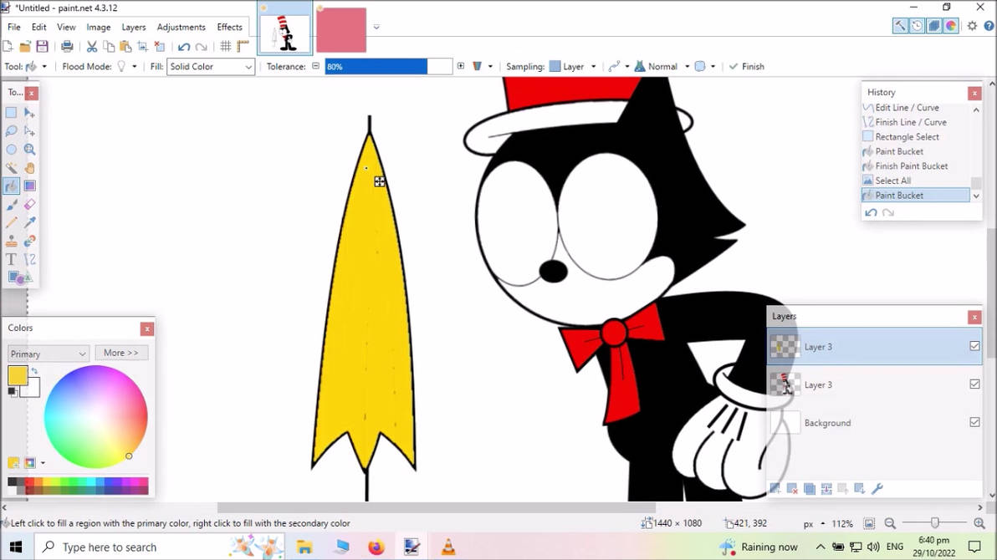997x560 pixels.
Task: Toggle the Tools window icon at top right
Action: (x=900, y=26)
